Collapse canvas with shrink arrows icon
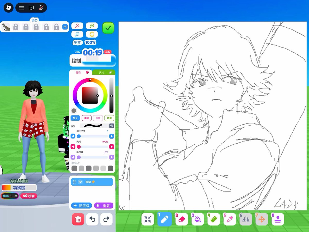The image size is (309, 232). tap(148, 219)
